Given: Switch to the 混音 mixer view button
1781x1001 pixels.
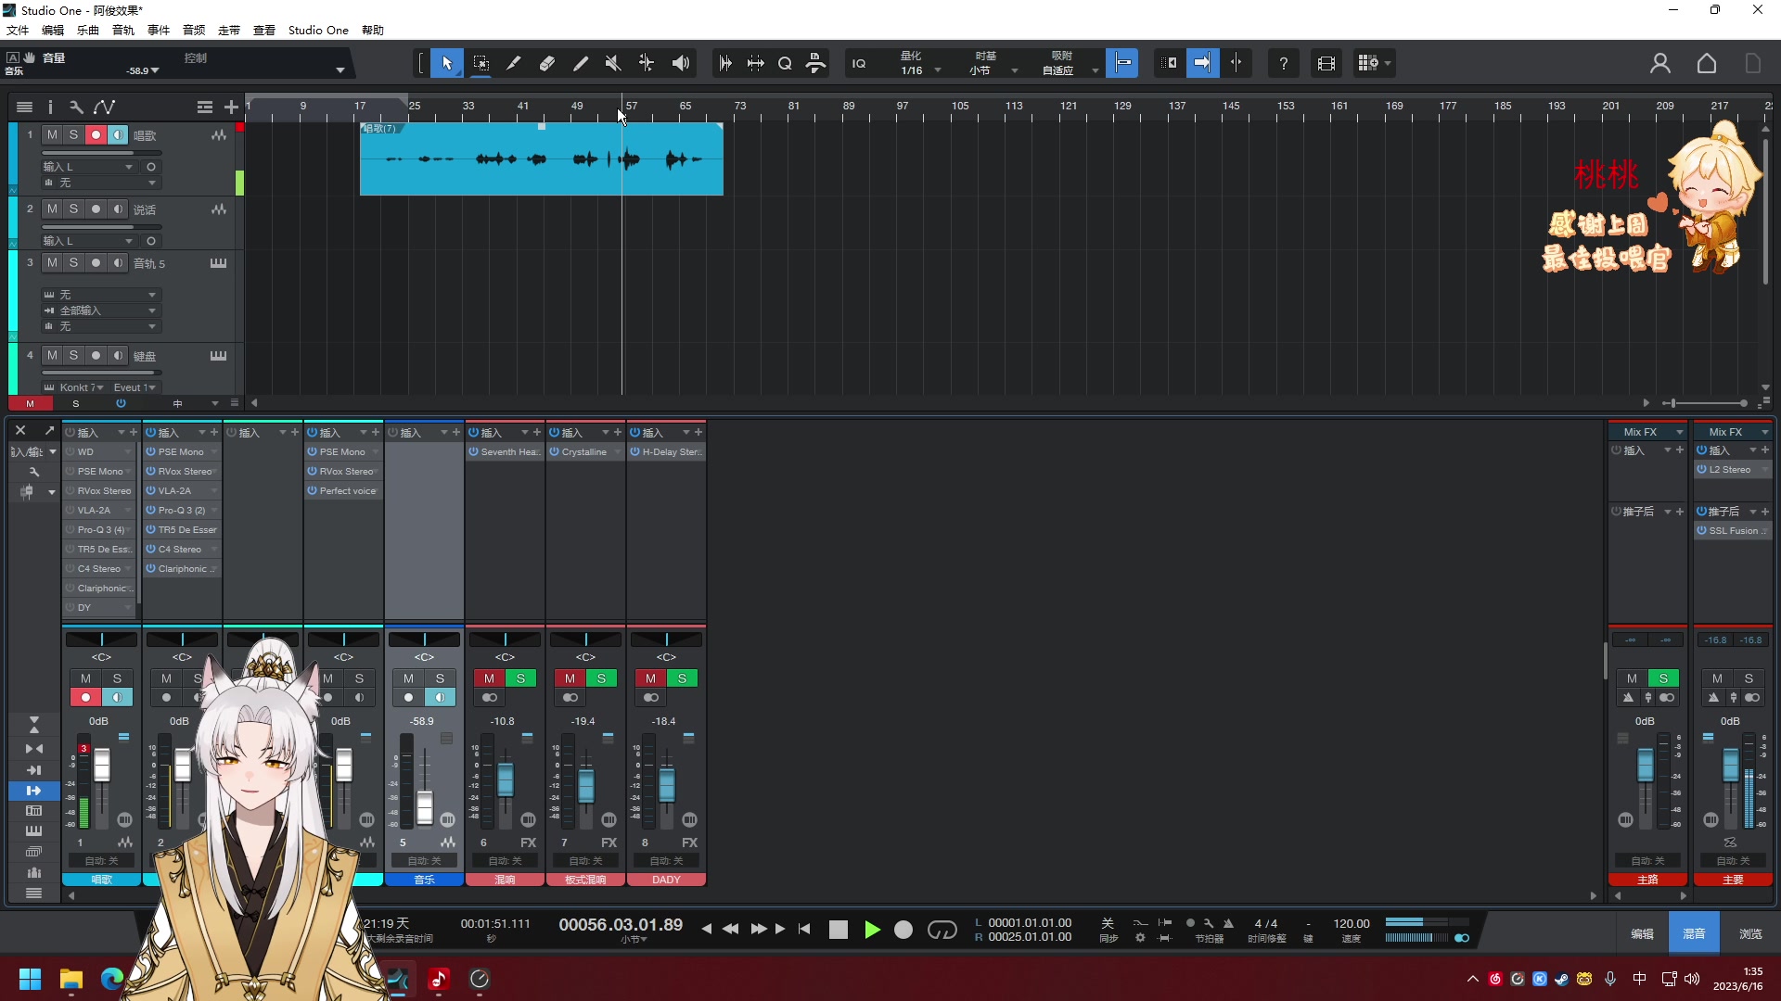Looking at the screenshot, I should click(x=1694, y=933).
